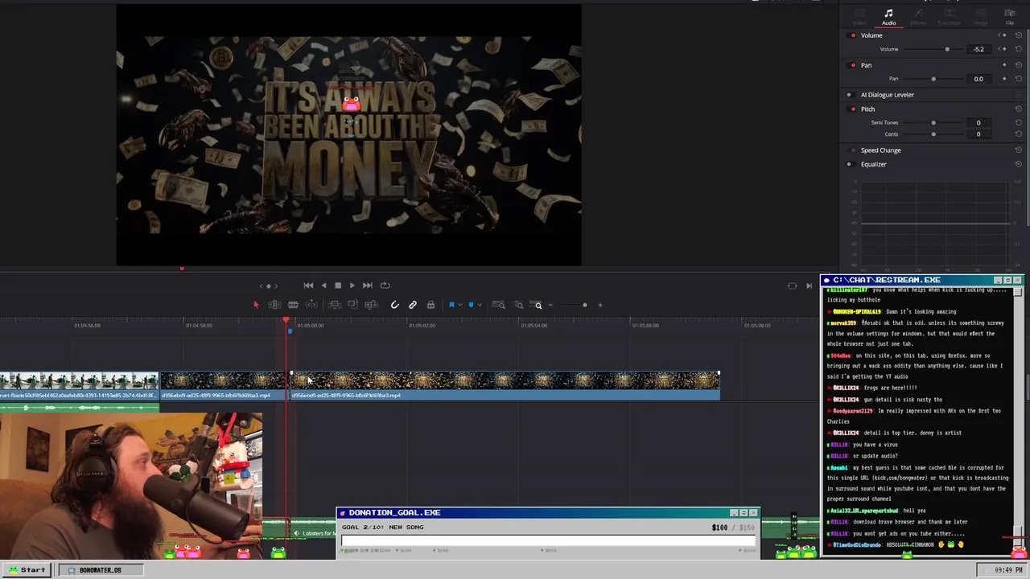Select the long money video clip in timeline

coord(505,384)
